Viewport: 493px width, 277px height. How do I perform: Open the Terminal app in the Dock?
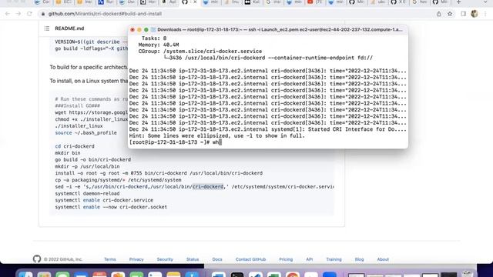(237, 275)
